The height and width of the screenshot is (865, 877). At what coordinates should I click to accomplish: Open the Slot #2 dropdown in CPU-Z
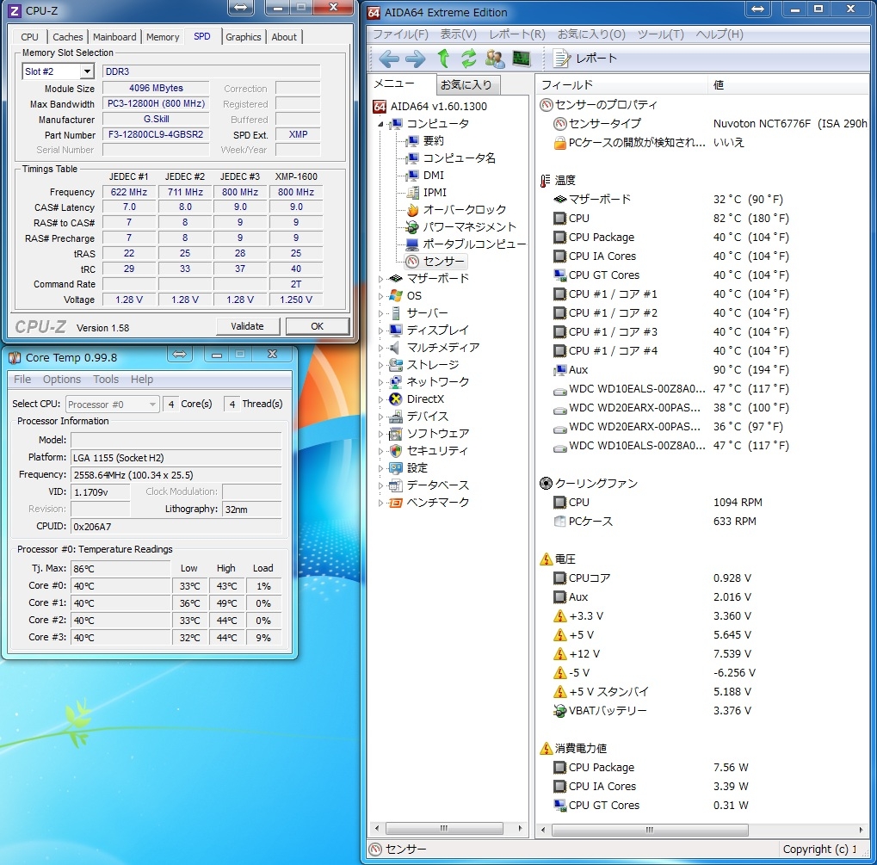pyautogui.click(x=87, y=71)
